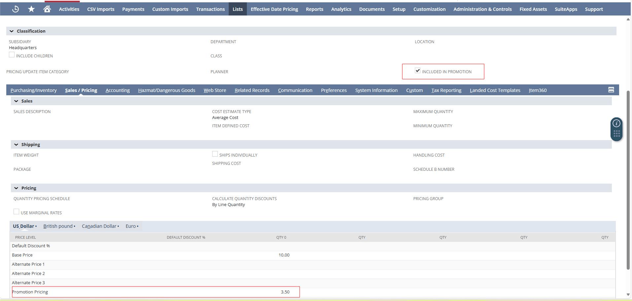Click the subtab layout toggle icon
Viewport: 632px width, 301px height.
611,90
